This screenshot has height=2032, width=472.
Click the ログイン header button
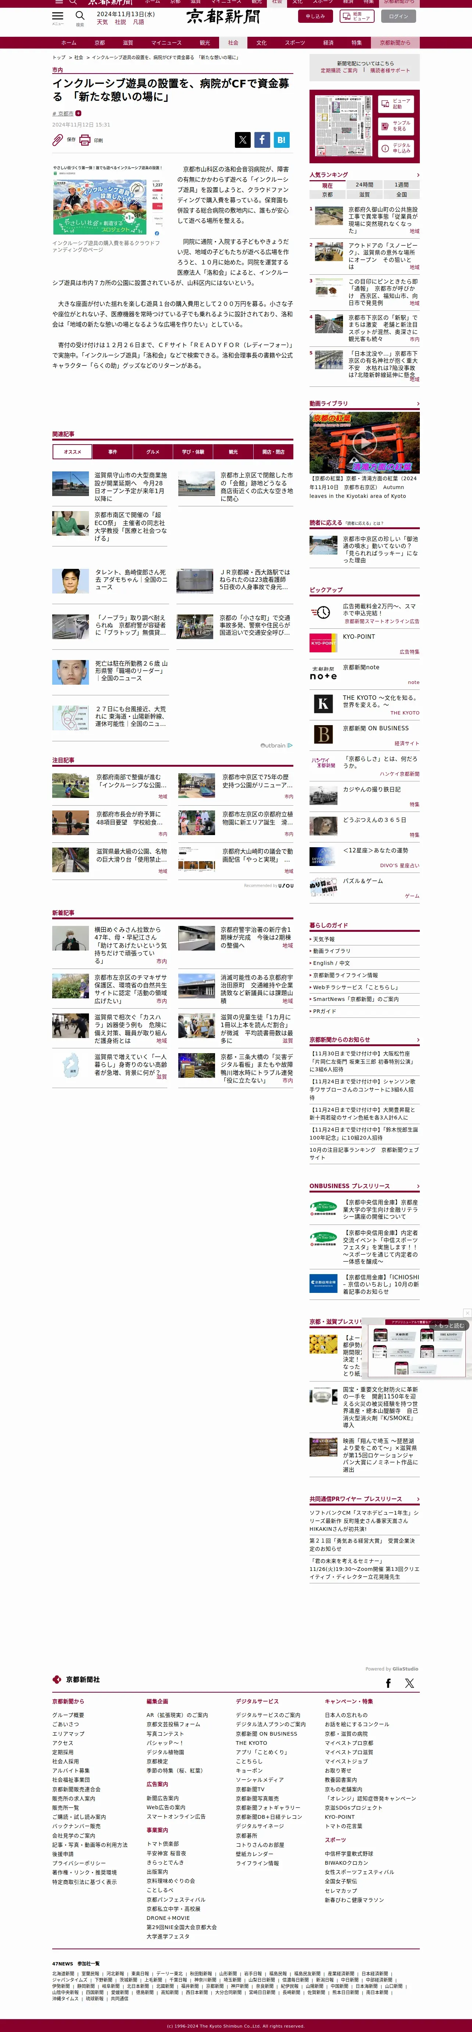[399, 16]
